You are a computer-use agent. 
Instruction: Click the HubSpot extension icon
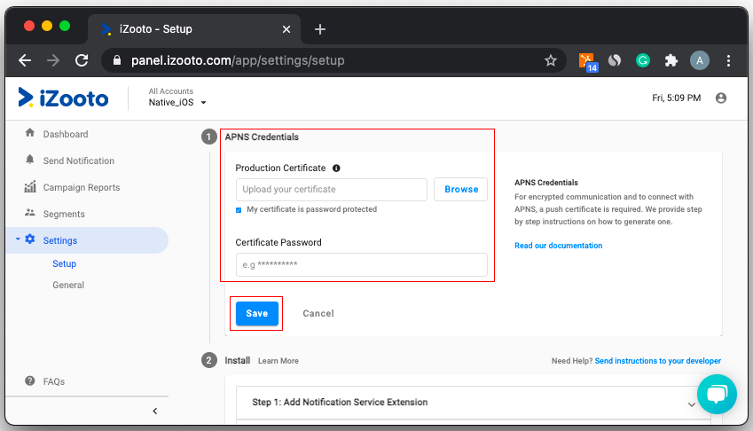[588, 62]
